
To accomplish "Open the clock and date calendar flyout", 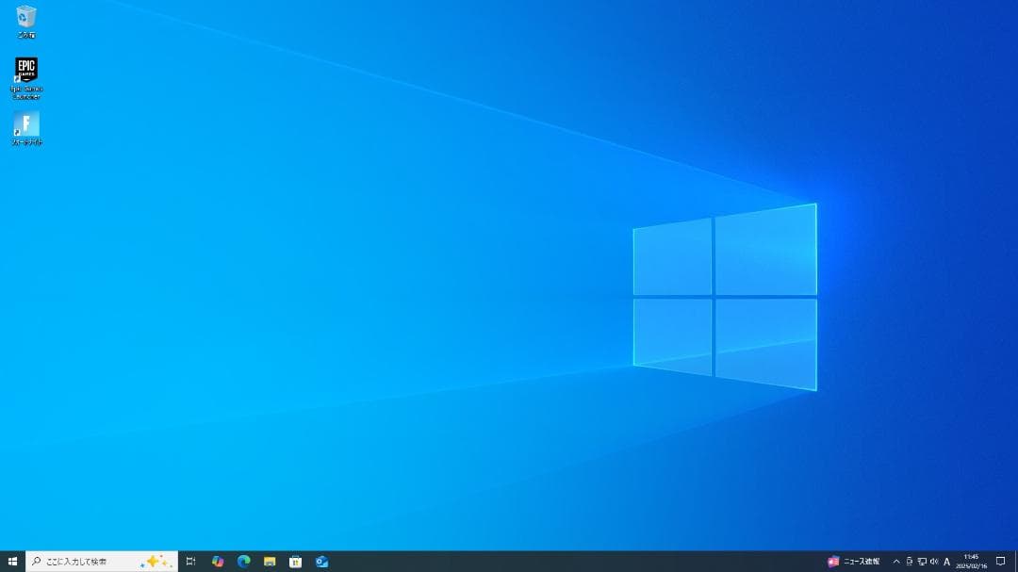I will 971,562.
